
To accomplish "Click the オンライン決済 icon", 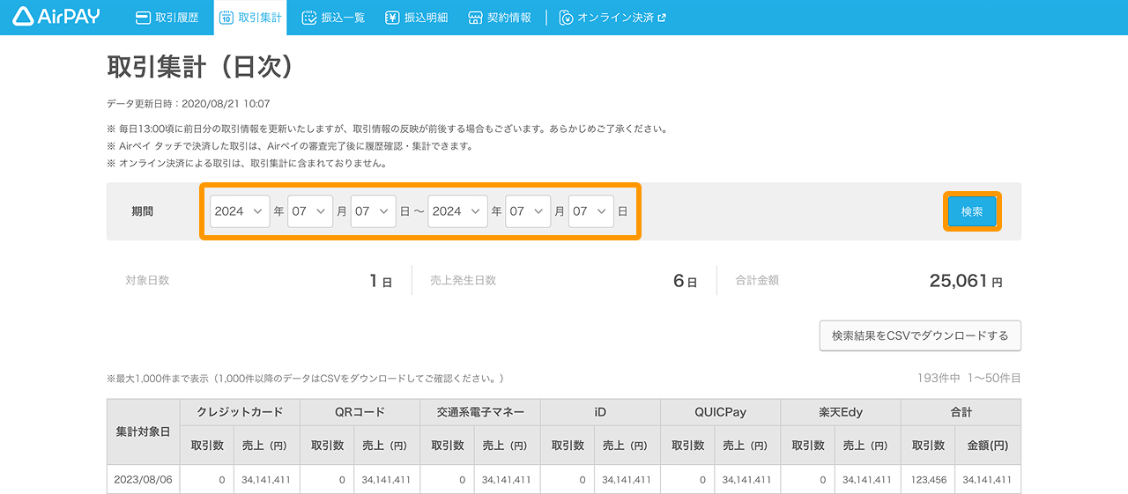I will click(x=567, y=18).
